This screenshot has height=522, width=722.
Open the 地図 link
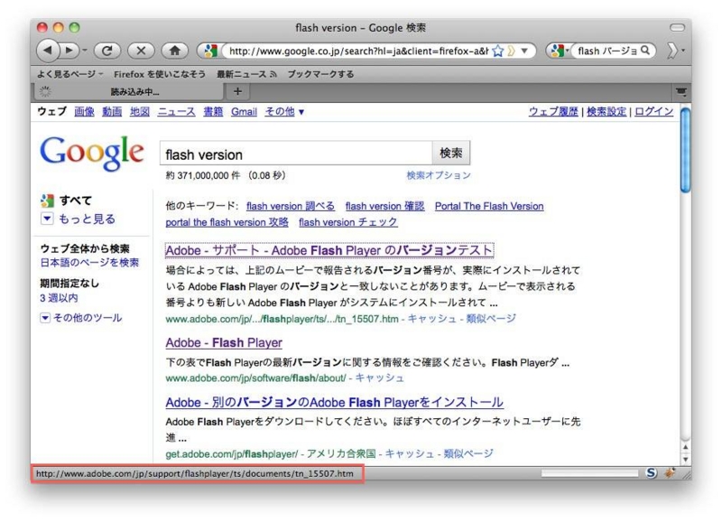140,111
